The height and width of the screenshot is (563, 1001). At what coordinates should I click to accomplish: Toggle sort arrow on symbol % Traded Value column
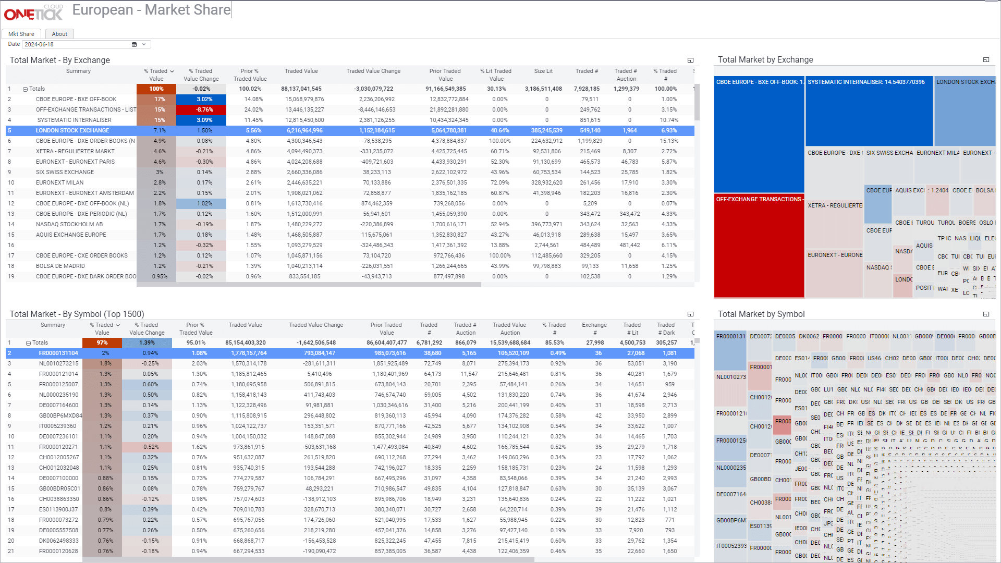[118, 325]
